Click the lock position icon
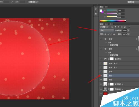This screenshot has width=139, height=107. (x=111, y=34)
